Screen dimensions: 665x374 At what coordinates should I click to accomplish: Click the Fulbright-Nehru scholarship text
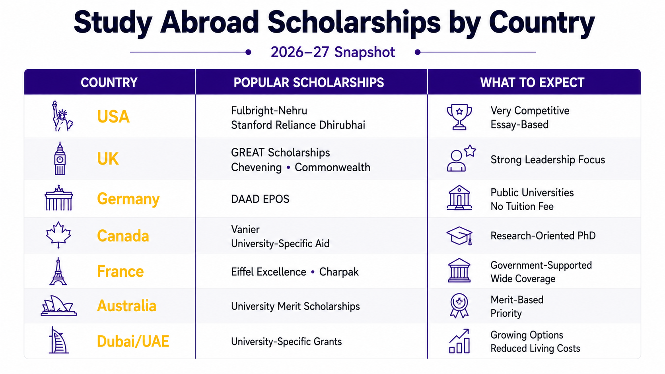tap(269, 110)
